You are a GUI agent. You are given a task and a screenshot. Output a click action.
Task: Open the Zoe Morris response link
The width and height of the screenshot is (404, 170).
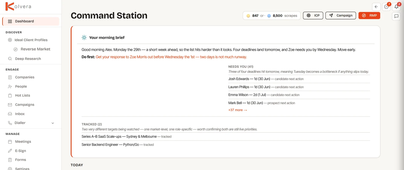[x=171, y=57]
